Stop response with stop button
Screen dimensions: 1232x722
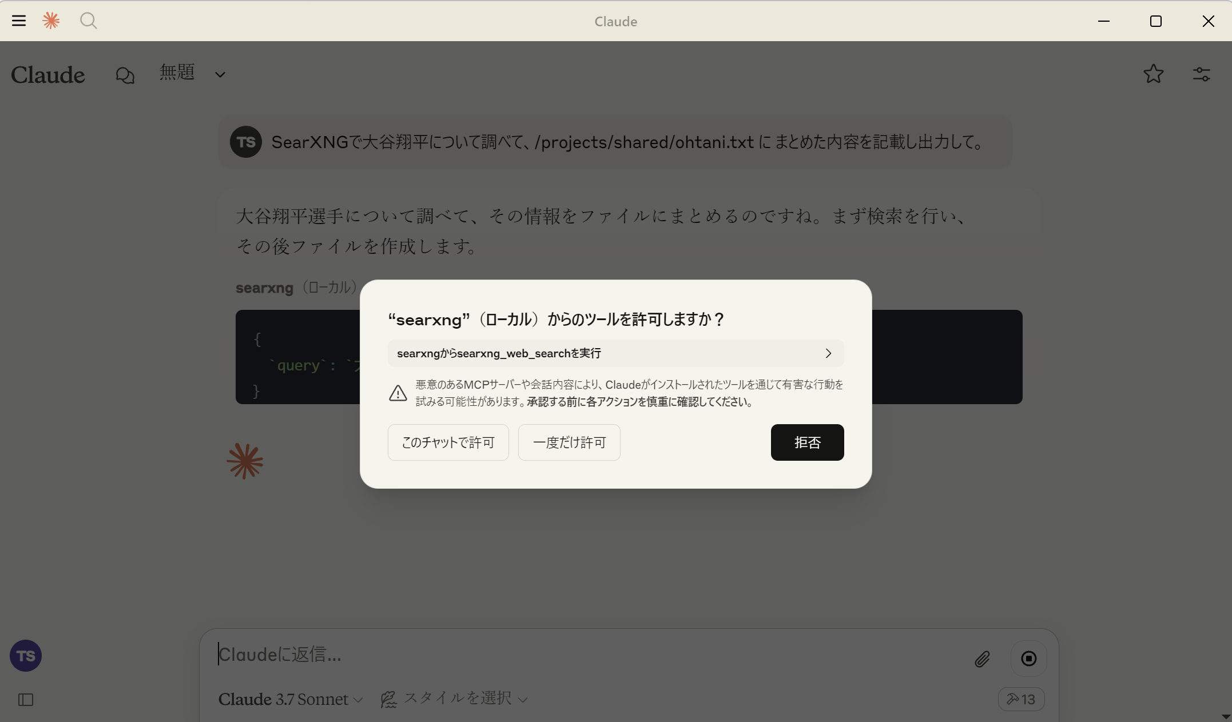(1028, 659)
